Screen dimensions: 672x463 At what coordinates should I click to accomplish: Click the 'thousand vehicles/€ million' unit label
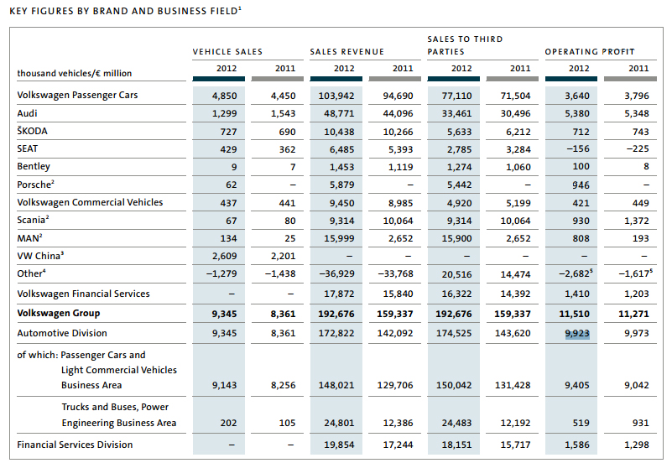(74, 73)
